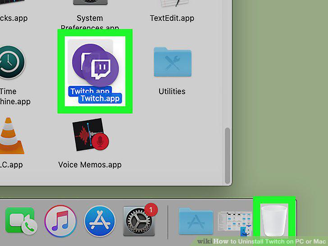Screen dimensions: 328x246
Task: Click the Utilities folder name label
Action: tap(172, 91)
